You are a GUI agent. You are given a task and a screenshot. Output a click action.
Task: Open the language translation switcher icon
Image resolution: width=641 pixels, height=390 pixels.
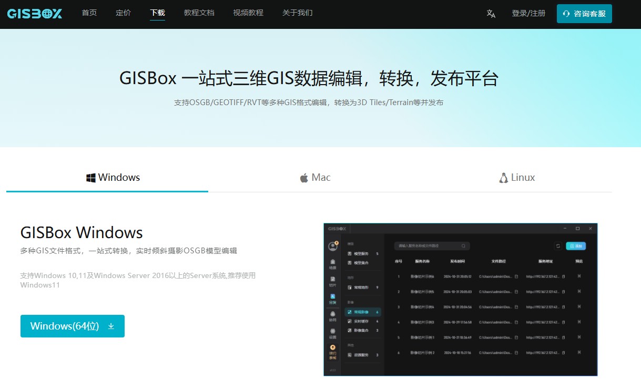(x=491, y=14)
